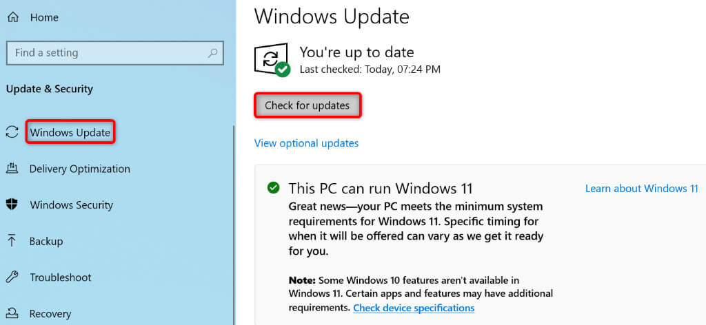Click the up-to-date status icon
Viewport: 706px width, 325px height.
(272, 59)
